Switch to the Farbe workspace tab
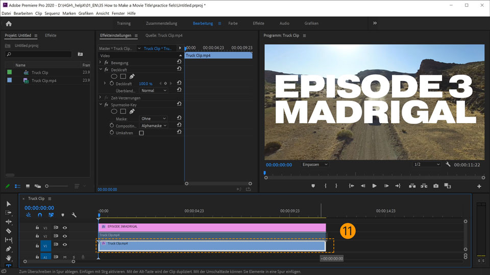The width and height of the screenshot is (490, 275). [233, 23]
